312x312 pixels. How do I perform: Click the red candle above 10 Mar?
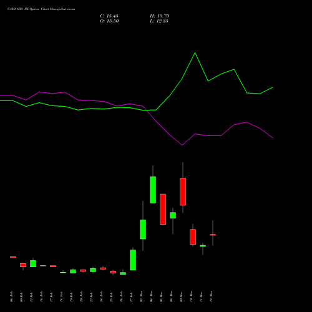[x=193, y=237]
